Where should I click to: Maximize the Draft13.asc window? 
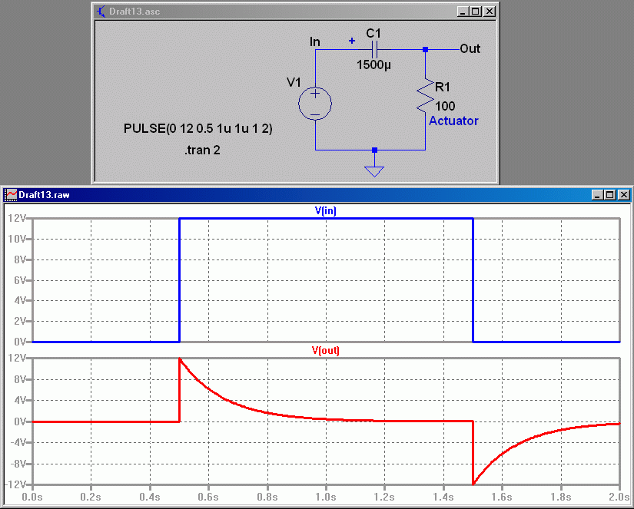pyautogui.click(x=476, y=12)
